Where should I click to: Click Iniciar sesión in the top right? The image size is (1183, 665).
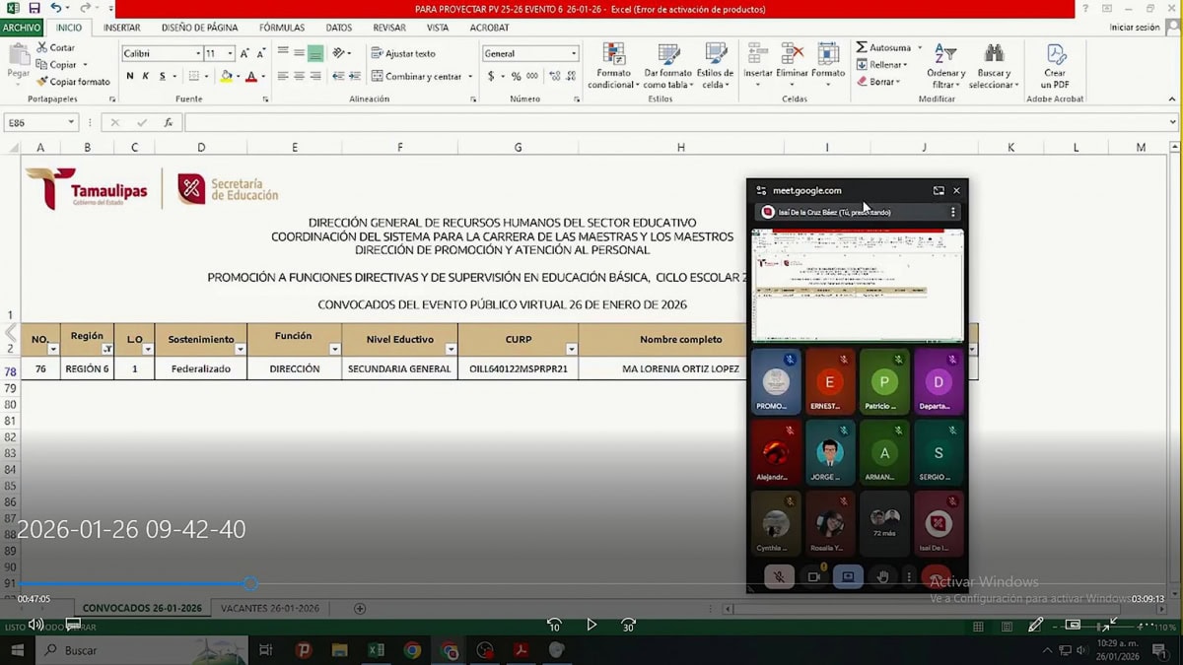pyautogui.click(x=1134, y=28)
